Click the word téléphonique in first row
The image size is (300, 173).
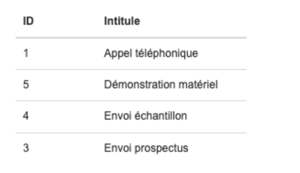167,53
